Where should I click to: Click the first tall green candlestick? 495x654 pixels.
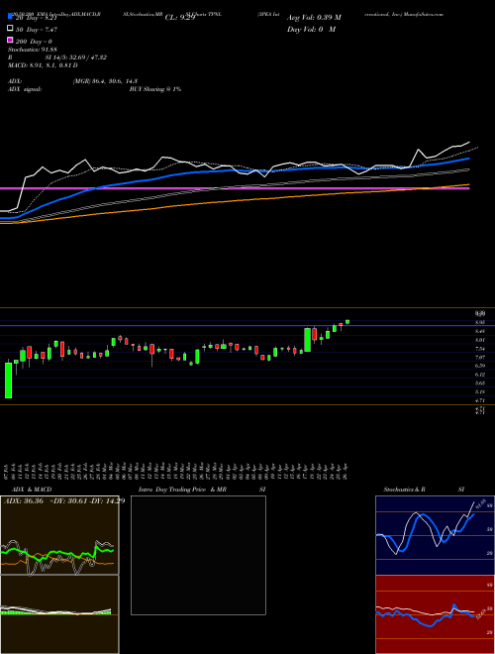click(x=8, y=380)
